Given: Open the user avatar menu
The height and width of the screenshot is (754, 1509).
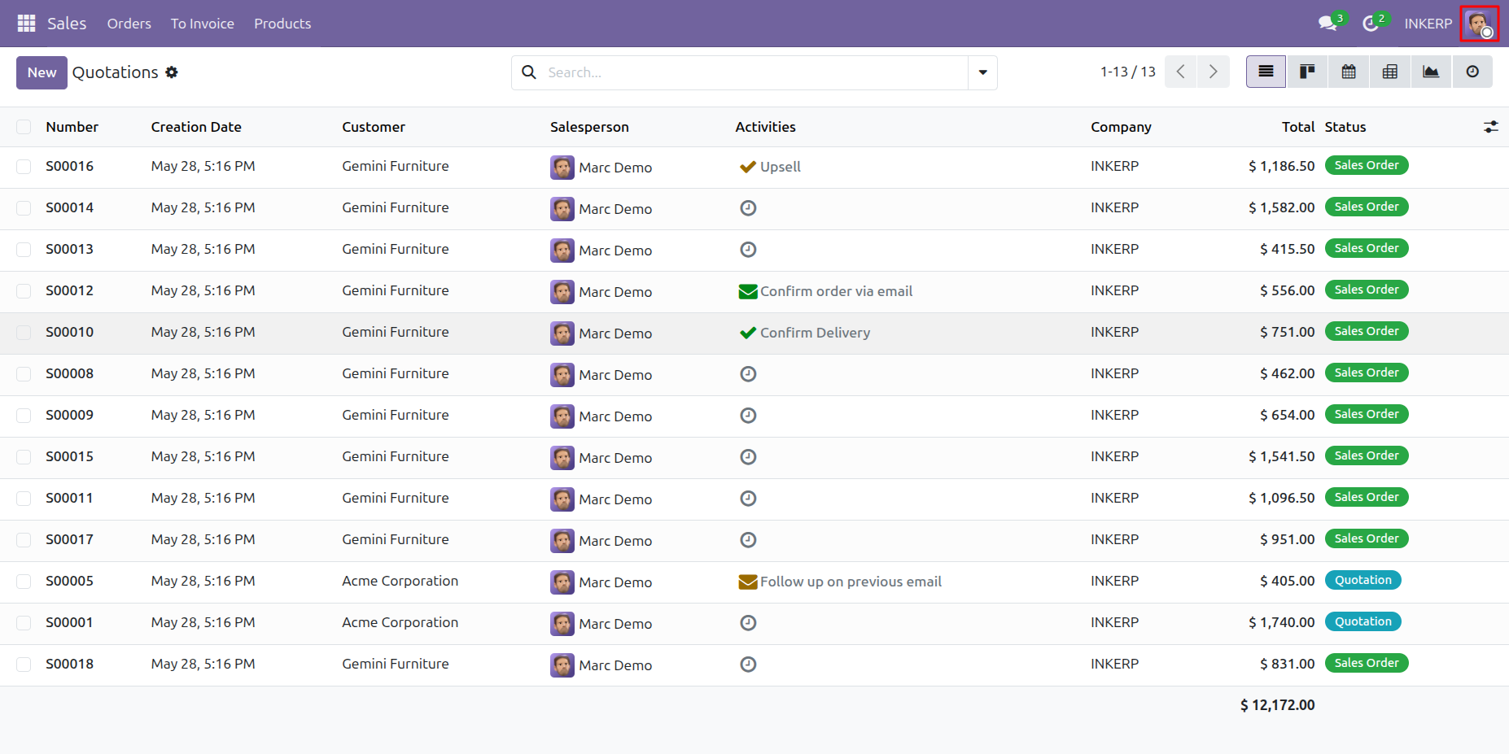Looking at the screenshot, I should coord(1479,24).
